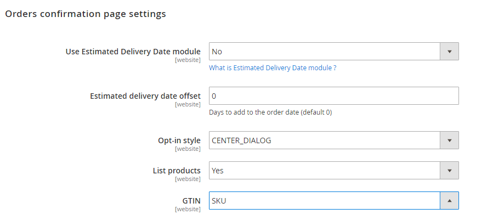Open 'What is Estimated Delivery Date module ?' link
The width and height of the screenshot is (487, 220).
tap(273, 68)
